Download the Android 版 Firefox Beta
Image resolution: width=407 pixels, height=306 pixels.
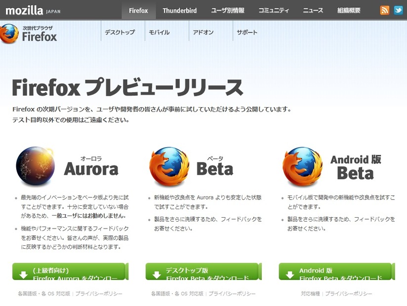337,271
